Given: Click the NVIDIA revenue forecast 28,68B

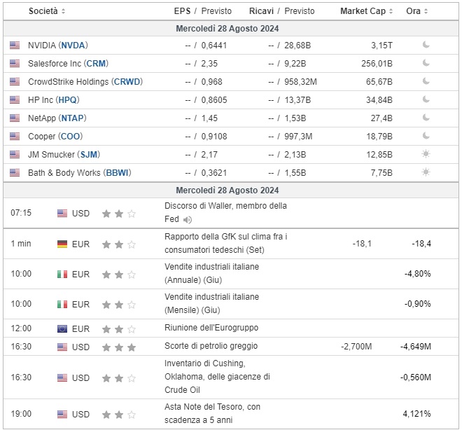Looking at the screenshot, I should 297,46.
